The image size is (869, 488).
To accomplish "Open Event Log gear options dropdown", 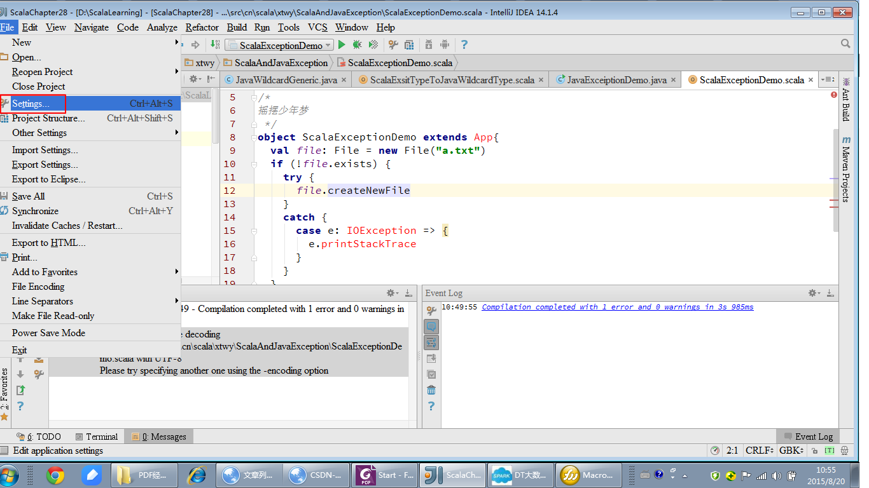I will (814, 293).
